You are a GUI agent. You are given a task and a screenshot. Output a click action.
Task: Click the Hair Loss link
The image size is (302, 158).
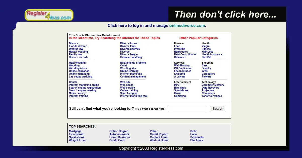pyautogui.click(x=208, y=52)
